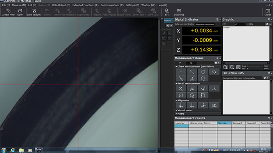Choose the diameter recall measurement tool

[x=181, y=95]
